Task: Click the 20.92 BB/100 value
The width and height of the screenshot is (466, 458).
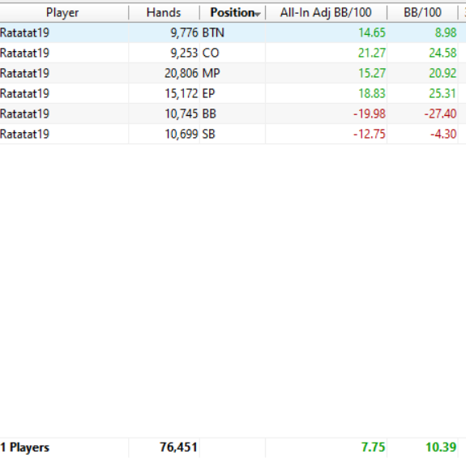Action: (x=442, y=73)
